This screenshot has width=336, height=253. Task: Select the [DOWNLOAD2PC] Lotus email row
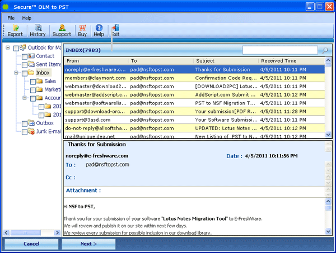[194, 87]
